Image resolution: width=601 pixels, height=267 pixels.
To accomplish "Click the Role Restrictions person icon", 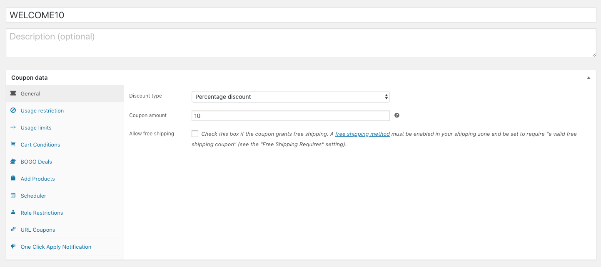I will 13,213.
